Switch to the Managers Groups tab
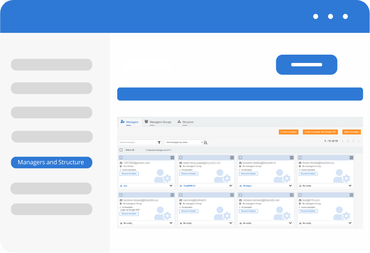Image resolution: width=370 pixels, height=253 pixels. pyautogui.click(x=158, y=122)
